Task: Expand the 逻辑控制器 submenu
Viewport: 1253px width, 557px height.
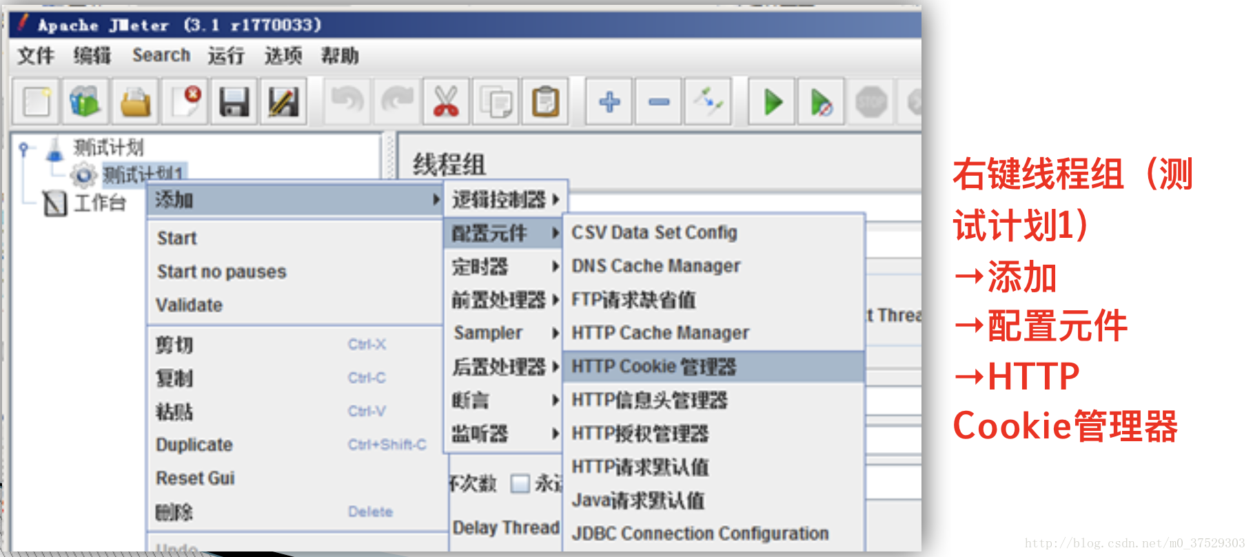Action: point(505,200)
